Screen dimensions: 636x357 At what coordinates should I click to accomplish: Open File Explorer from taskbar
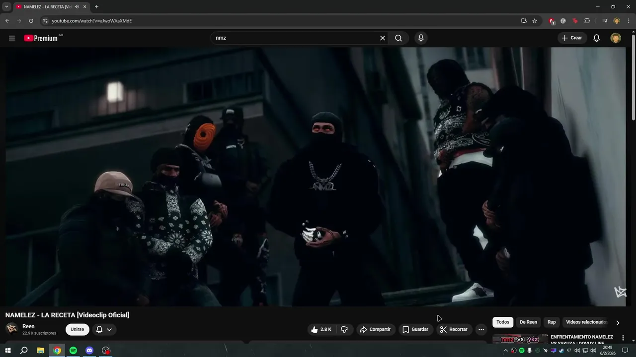pos(41,350)
